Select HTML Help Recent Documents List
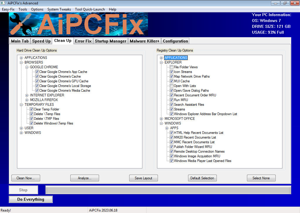This screenshot has height=213, width=300. coord(199,133)
